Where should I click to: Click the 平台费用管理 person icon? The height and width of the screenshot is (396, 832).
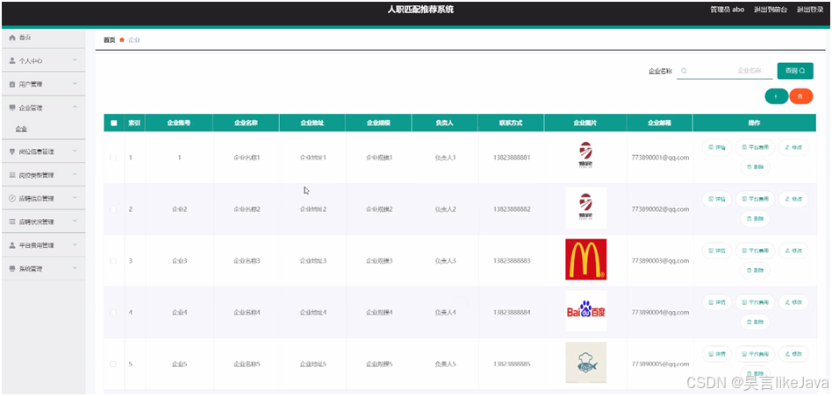pyautogui.click(x=13, y=245)
